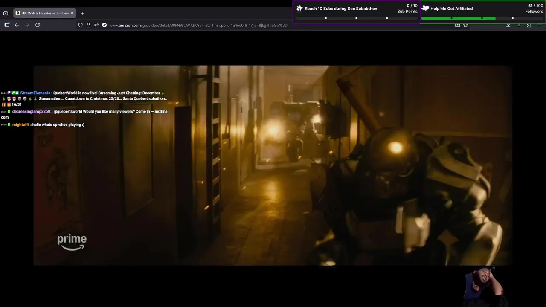The width and height of the screenshot is (546, 307).
Task: Select the Watch Thunder vs. Timberwolves tab
Action: pyautogui.click(x=45, y=13)
